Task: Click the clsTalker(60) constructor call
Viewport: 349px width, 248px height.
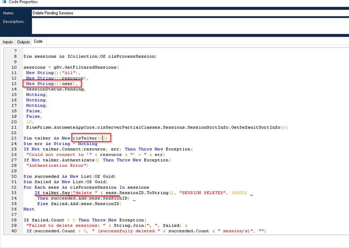Action: (91, 138)
